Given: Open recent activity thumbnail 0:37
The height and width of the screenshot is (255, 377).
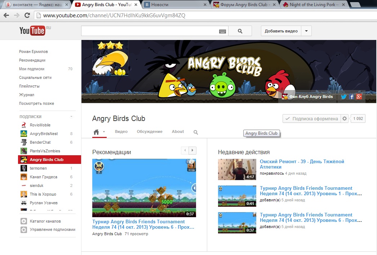Looking at the screenshot, I should click(237, 223).
